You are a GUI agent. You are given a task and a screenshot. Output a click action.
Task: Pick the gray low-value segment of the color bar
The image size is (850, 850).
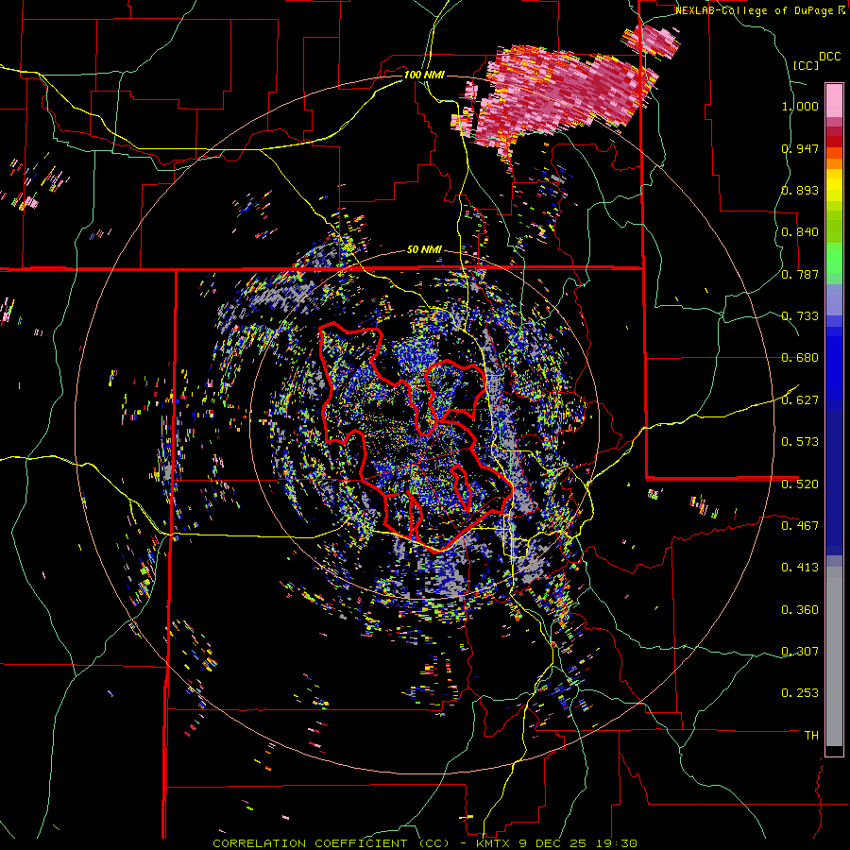[x=834, y=656]
